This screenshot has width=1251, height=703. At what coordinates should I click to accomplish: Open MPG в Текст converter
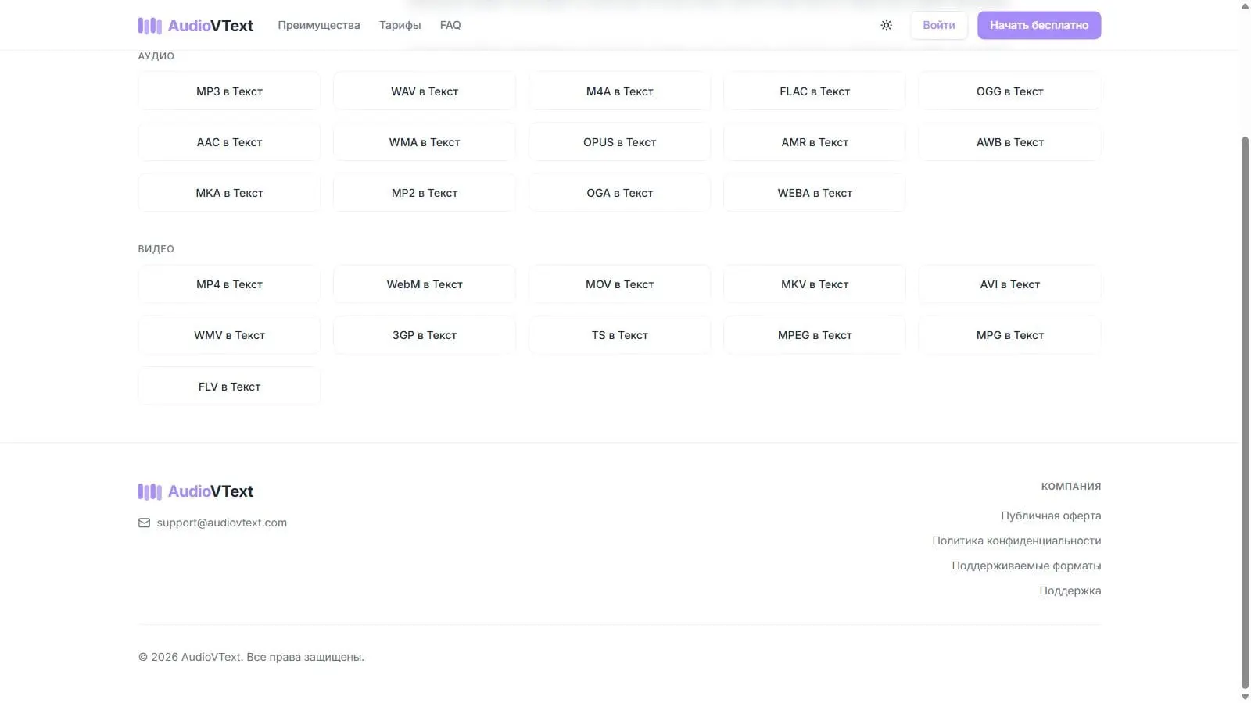(1010, 335)
